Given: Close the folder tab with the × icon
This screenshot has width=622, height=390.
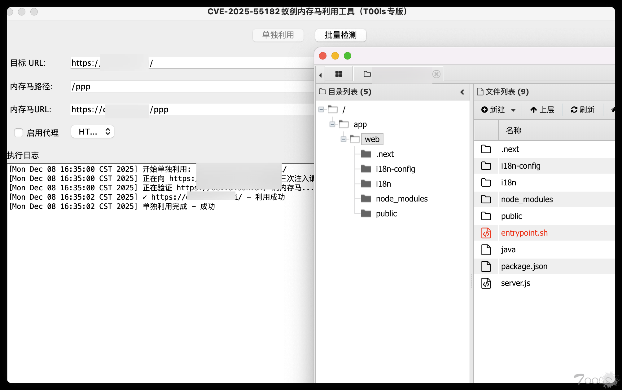Looking at the screenshot, I should click(x=436, y=74).
